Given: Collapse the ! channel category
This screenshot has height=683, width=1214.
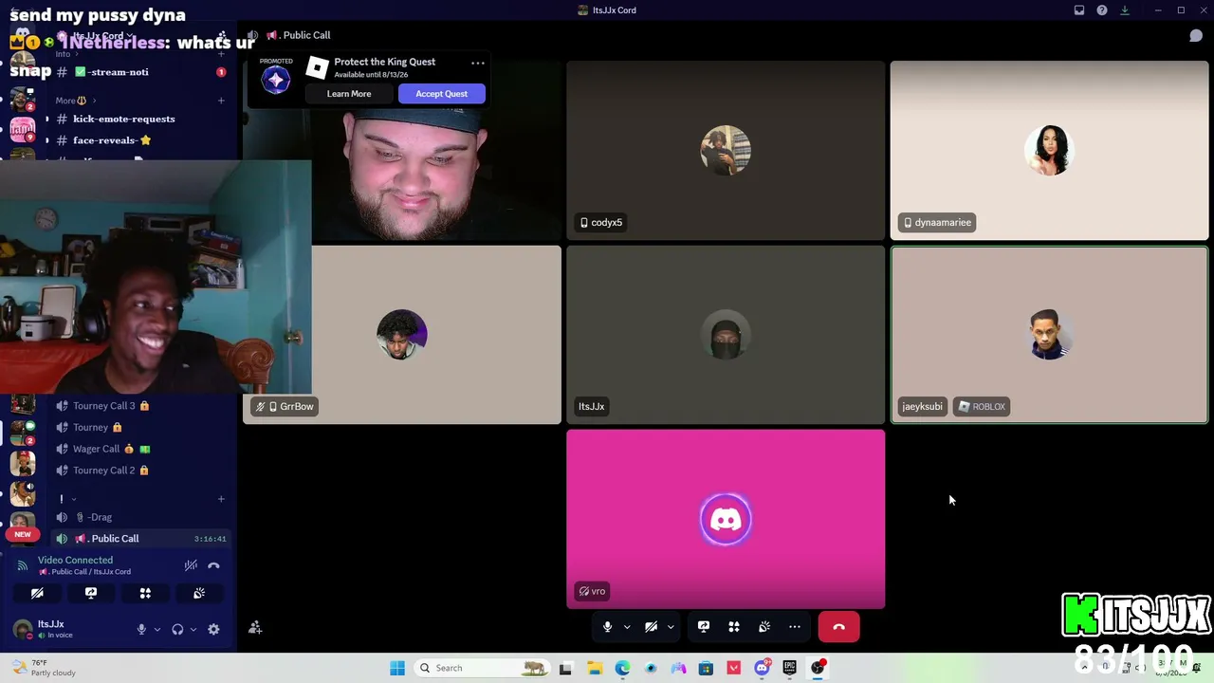Looking at the screenshot, I should pyautogui.click(x=66, y=499).
